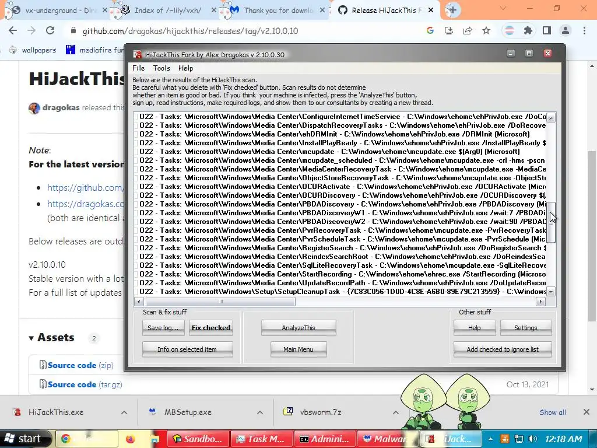Open the Help menu in HiJackThis
597x448 pixels.
tap(185, 68)
